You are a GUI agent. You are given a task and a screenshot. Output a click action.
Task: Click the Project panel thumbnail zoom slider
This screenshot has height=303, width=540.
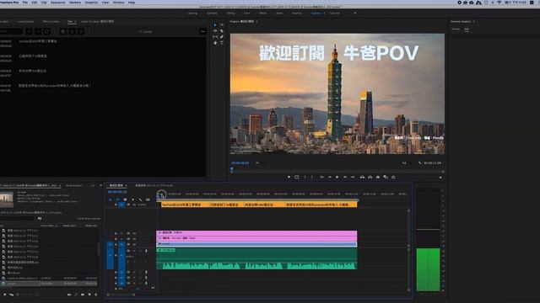tap(24, 295)
